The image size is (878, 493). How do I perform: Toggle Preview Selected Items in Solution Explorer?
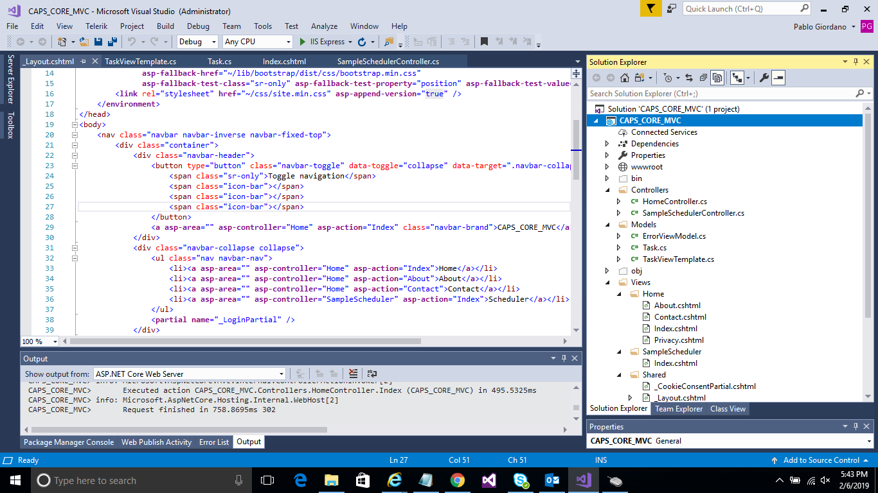[778, 78]
